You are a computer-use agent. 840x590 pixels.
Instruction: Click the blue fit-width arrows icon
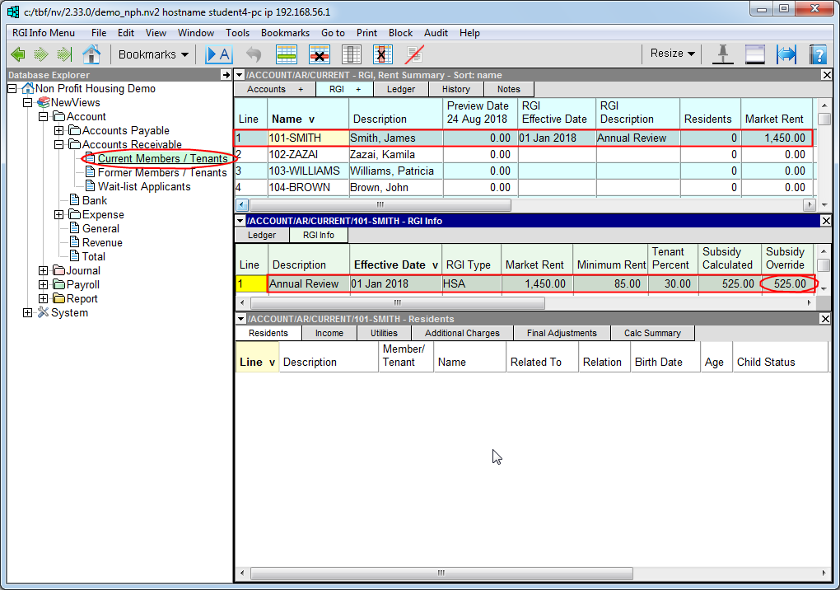tap(786, 54)
